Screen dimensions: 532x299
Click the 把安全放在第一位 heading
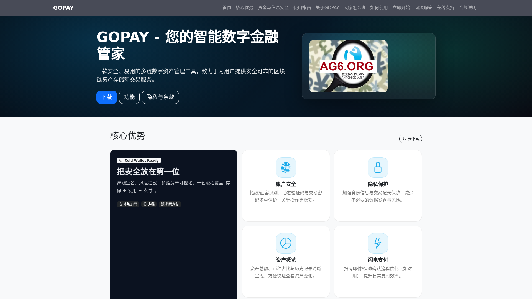pyautogui.click(x=148, y=172)
